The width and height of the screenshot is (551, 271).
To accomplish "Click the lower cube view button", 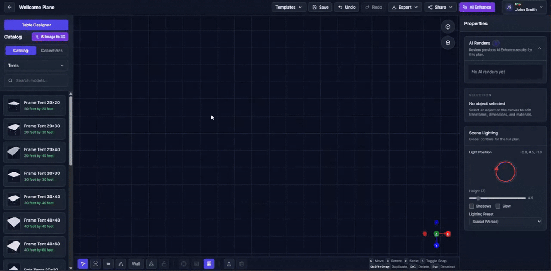I will [448, 43].
